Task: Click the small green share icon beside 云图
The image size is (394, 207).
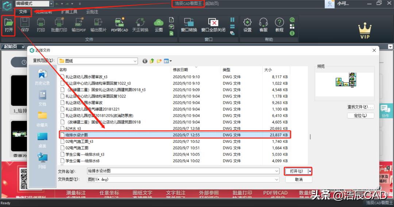Action: click(x=171, y=33)
